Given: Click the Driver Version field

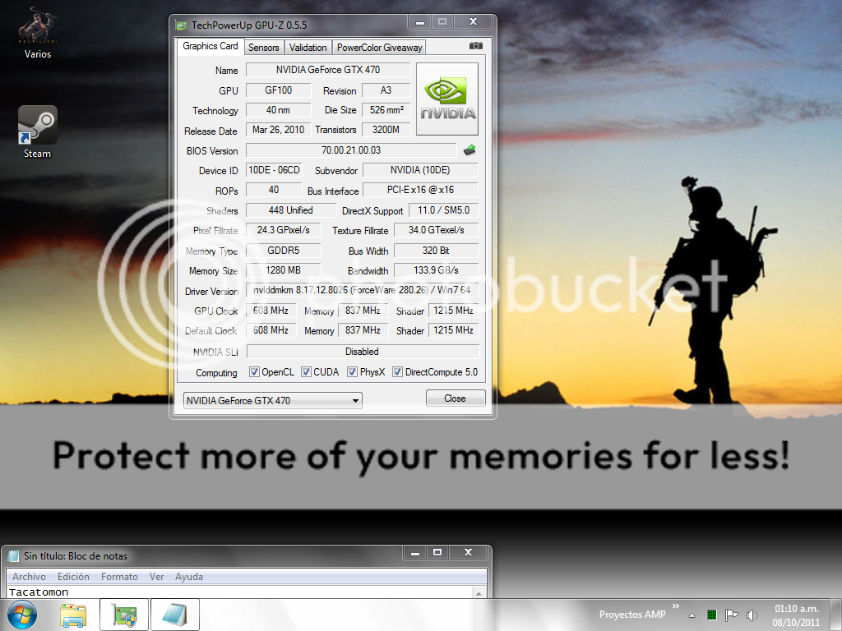Looking at the screenshot, I should click(x=362, y=290).
